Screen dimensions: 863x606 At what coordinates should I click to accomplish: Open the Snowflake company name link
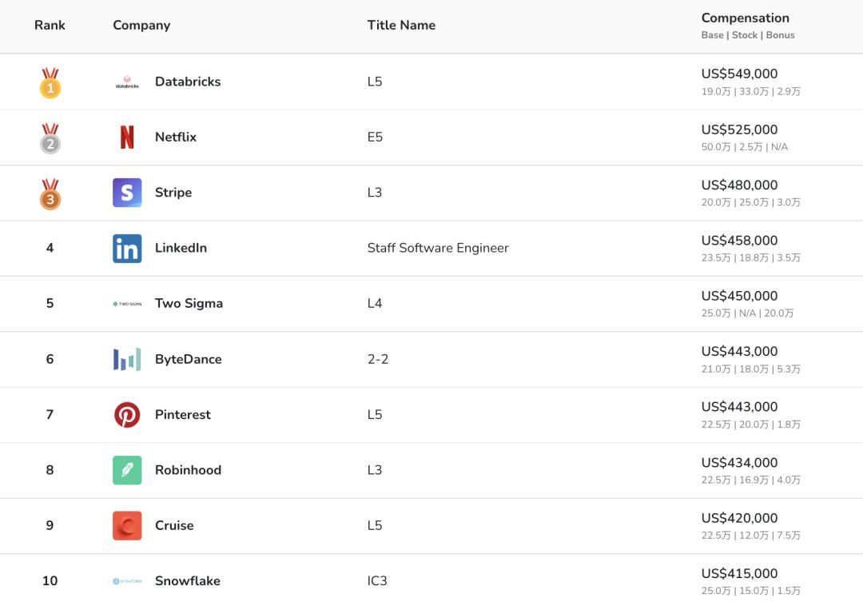click(187, 581)
